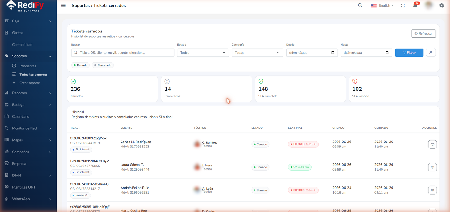The height and width of the screenshot is (212, 450).
Task: Click shield icon on SLA cumplido card
Action: (261, 81)
